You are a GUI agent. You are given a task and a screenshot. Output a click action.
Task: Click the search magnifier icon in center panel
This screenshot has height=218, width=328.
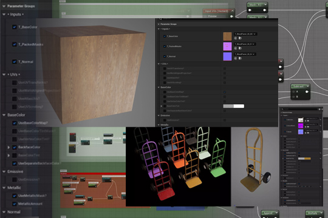160,19
